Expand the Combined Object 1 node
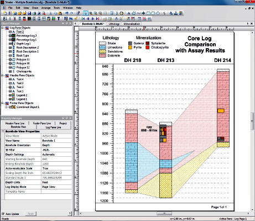Image resolution: width=255 pixels, height=221 pixels. point(6,107)
